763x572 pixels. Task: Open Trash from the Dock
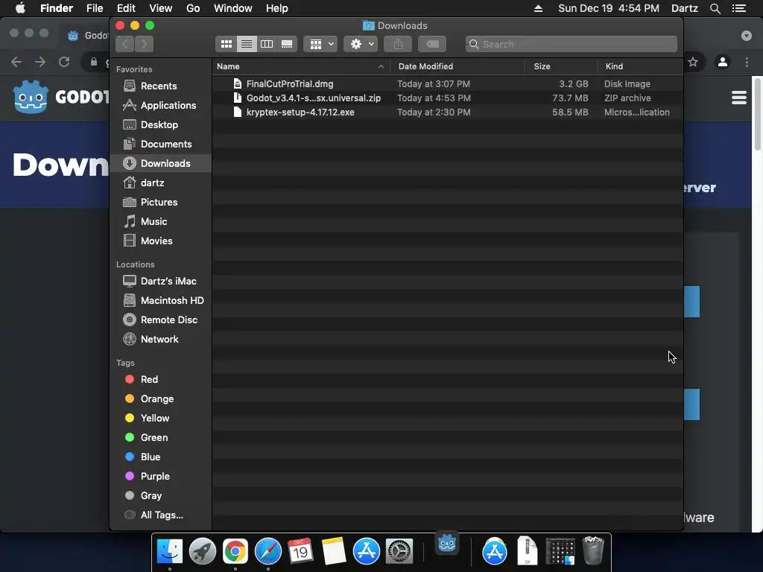[x=593, y=550]
